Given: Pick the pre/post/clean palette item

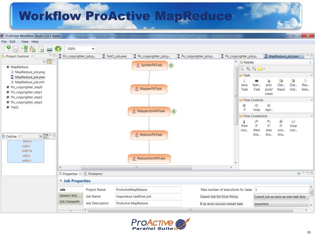Looking at the screenshot, I should click(x=269, y=87).
